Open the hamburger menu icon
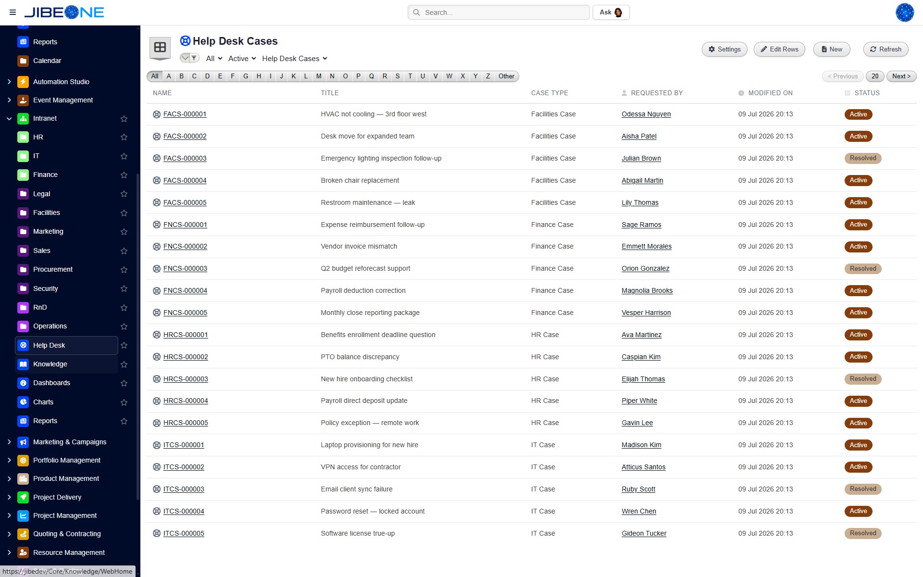The height and width of the screenshot is (577, 923). (x=12, y=13)
